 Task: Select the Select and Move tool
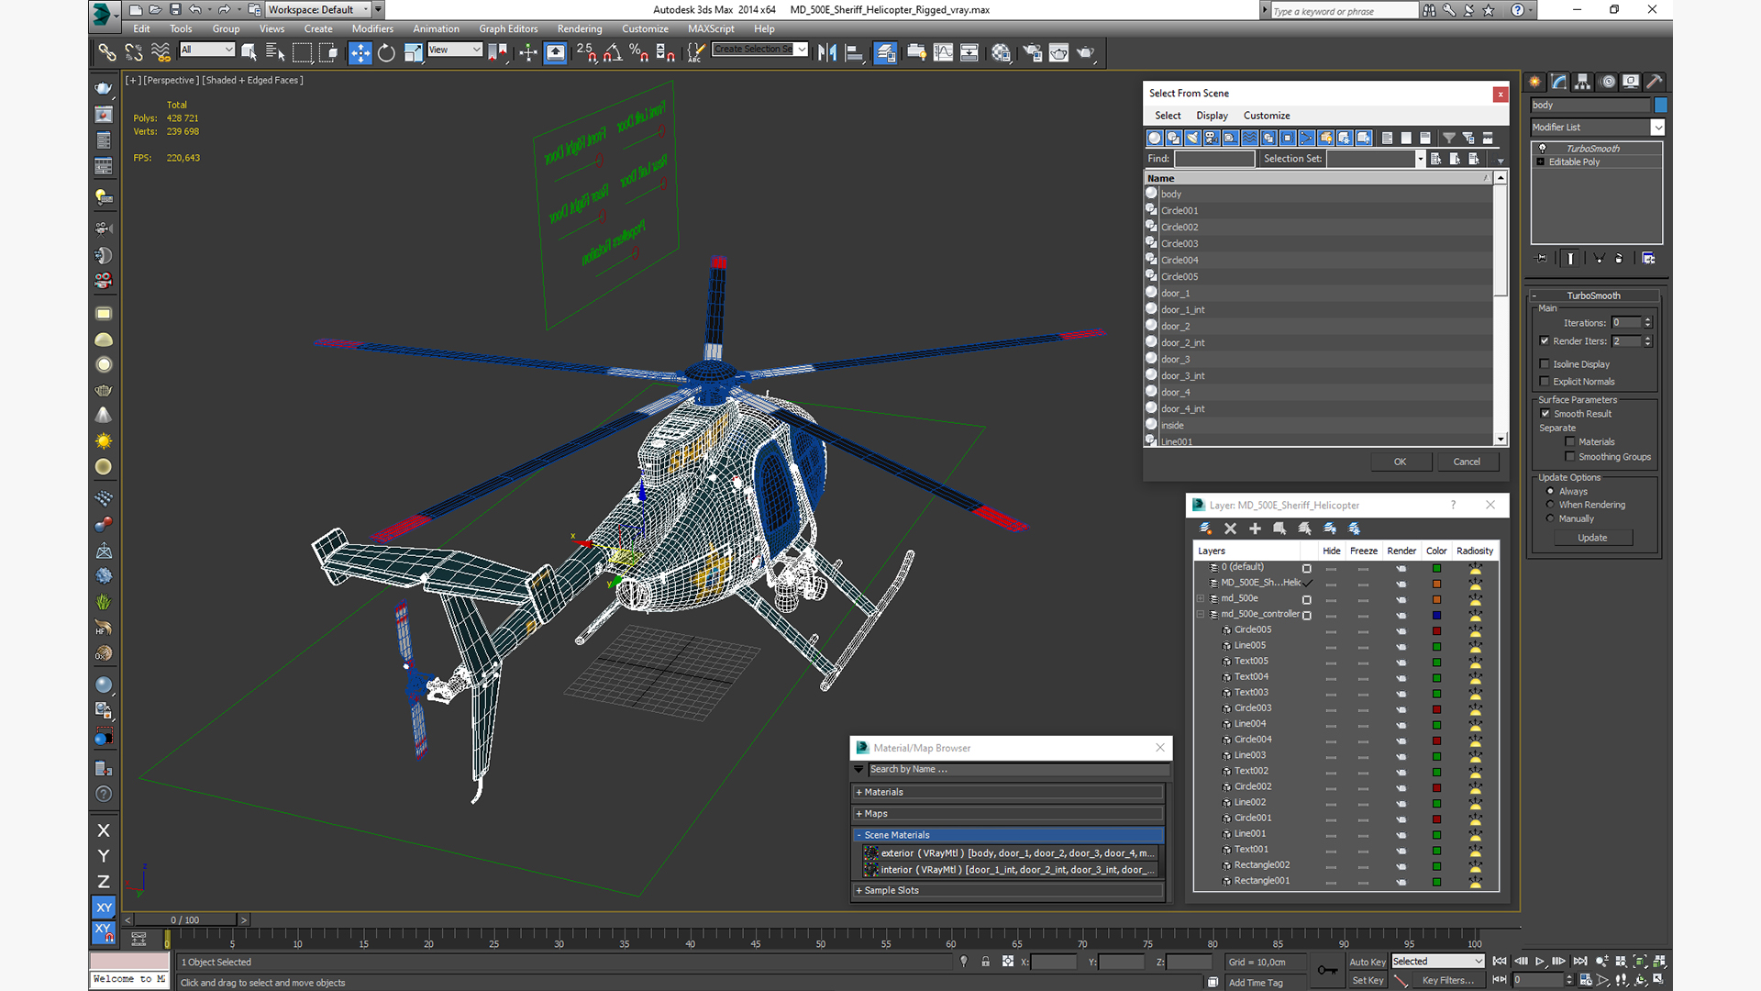360,52
